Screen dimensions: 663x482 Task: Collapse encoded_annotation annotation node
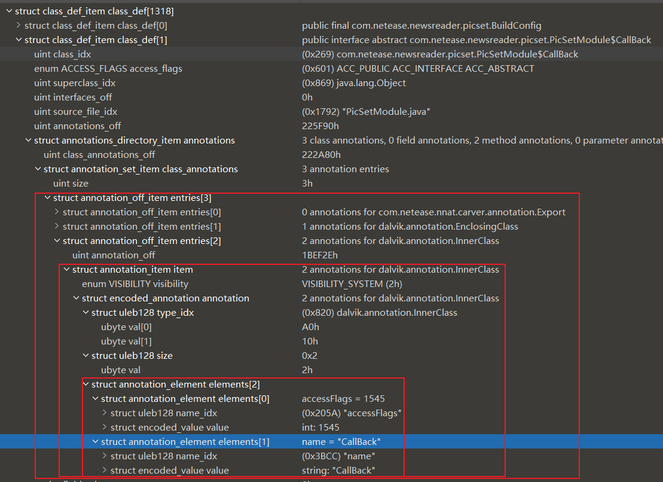(x=76, y=298)
